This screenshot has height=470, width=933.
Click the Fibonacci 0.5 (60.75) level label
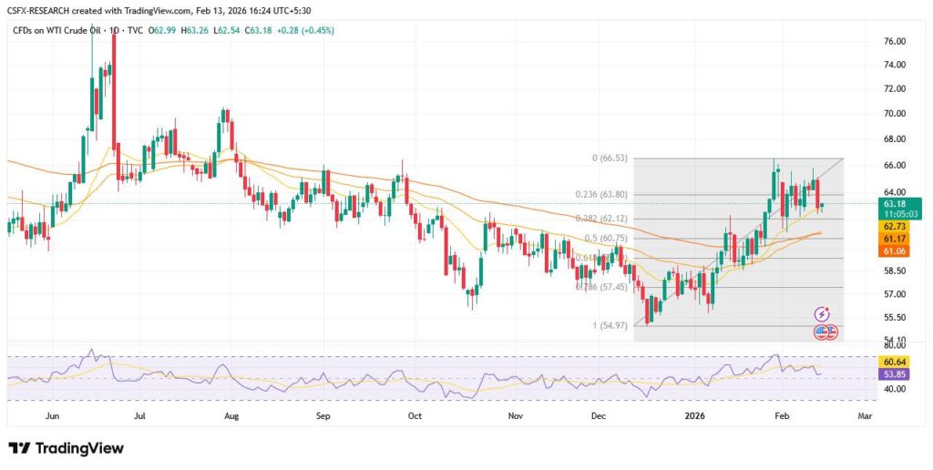(601, 239)
